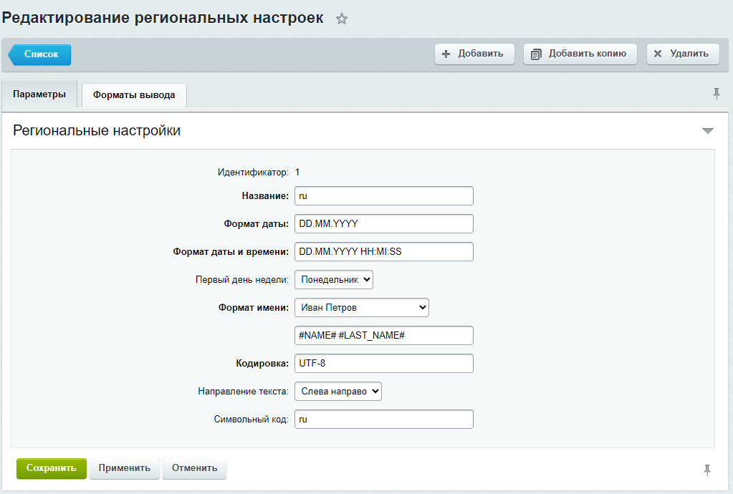
Task: Click the Удалить button
Action: point(683,54)
